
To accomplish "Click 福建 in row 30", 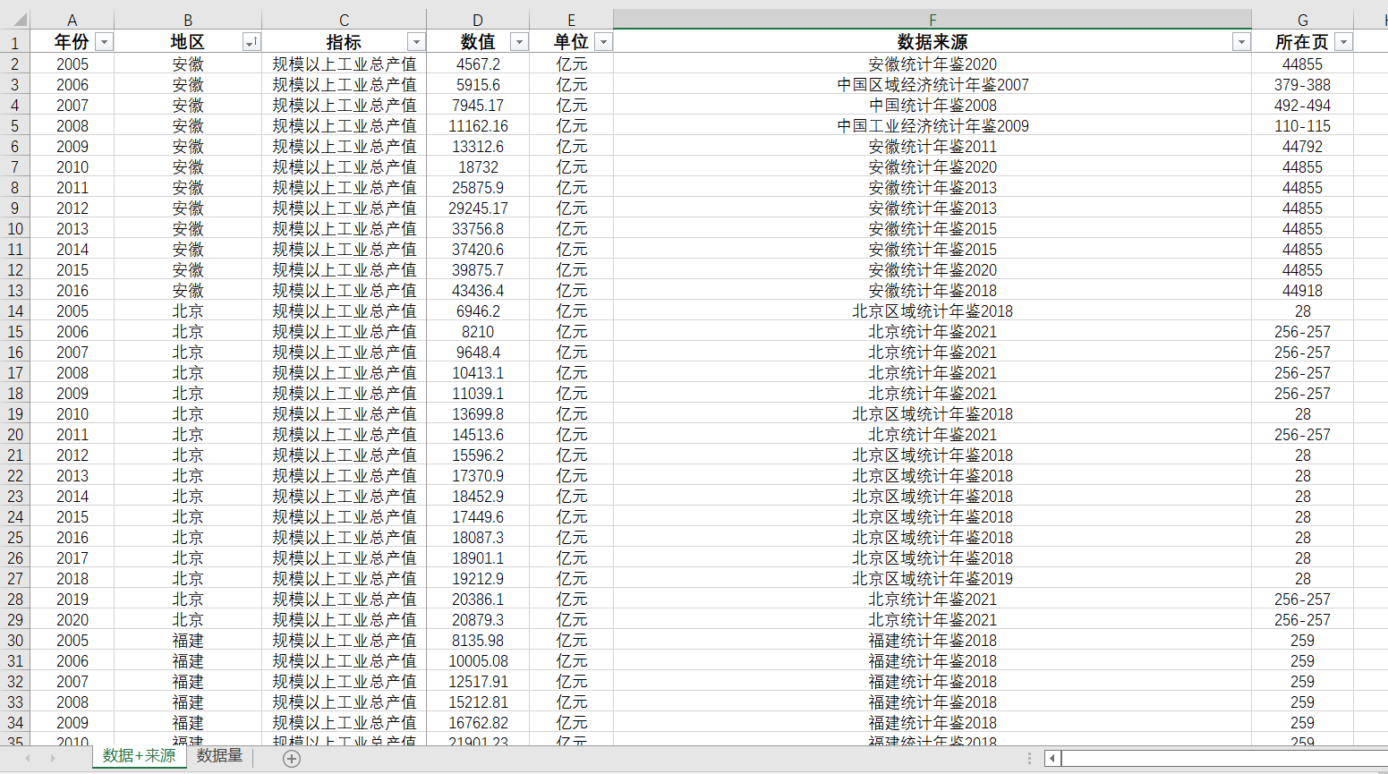I will pyautogui.click(x=188, y=640).
